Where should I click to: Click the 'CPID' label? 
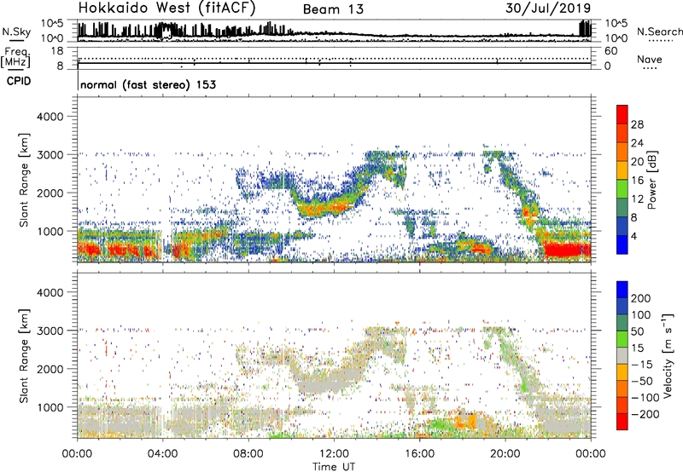click(19, 81)
